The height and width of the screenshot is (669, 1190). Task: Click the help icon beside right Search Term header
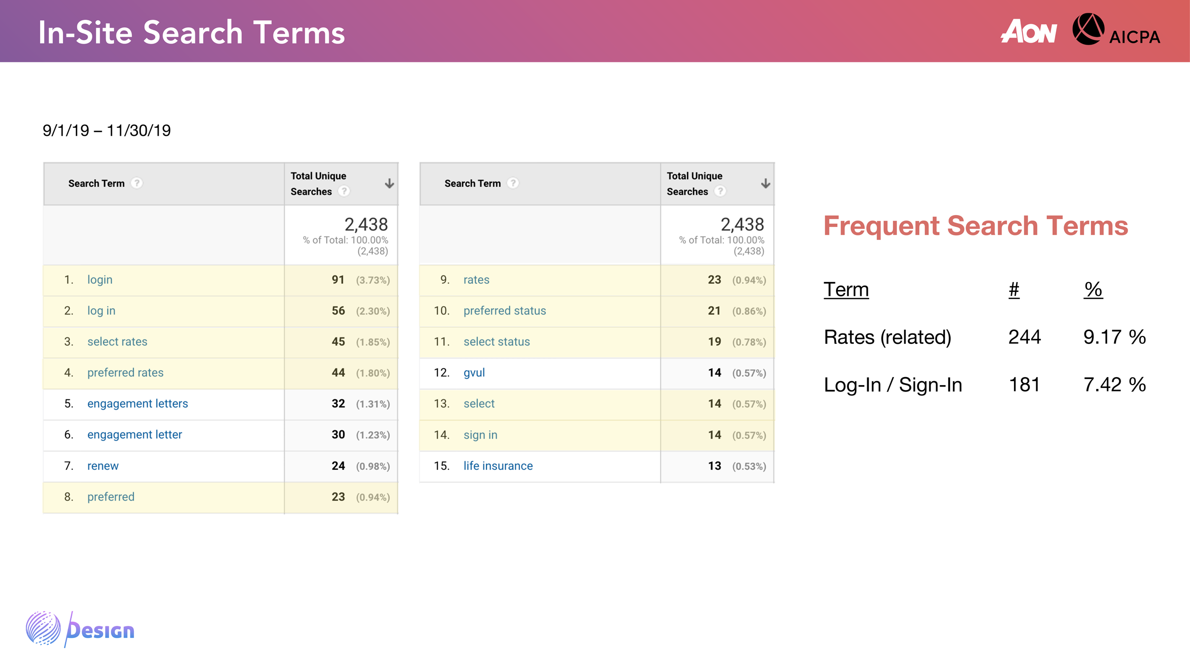click(x=513, y=183)
